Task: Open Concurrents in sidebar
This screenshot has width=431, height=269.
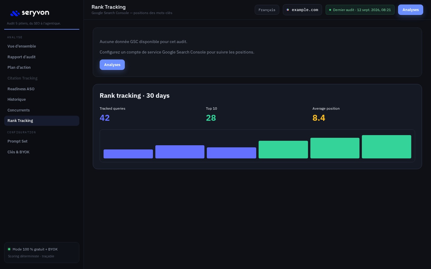Action: tap(42, 110)
